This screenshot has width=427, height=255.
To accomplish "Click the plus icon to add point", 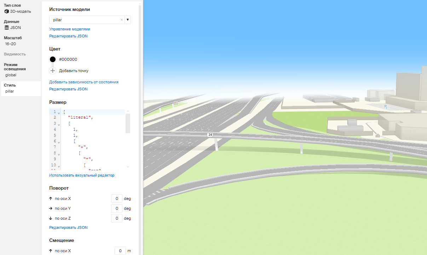I will pos(53,71).
